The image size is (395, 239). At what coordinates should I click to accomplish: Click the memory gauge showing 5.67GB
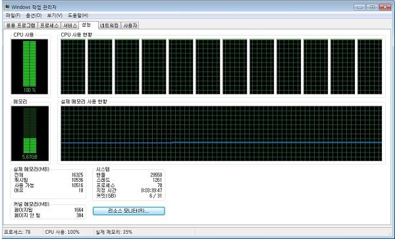tap(30, 133)
